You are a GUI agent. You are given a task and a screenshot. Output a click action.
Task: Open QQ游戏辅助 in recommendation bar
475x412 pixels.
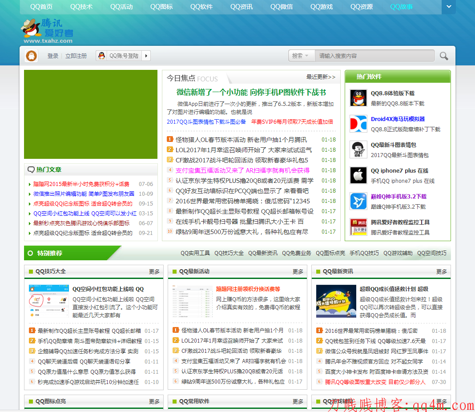tap(398, 253)
